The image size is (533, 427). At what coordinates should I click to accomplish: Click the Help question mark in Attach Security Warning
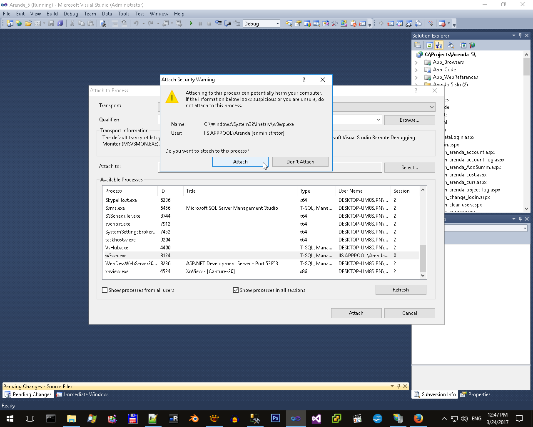coord(304,80)
